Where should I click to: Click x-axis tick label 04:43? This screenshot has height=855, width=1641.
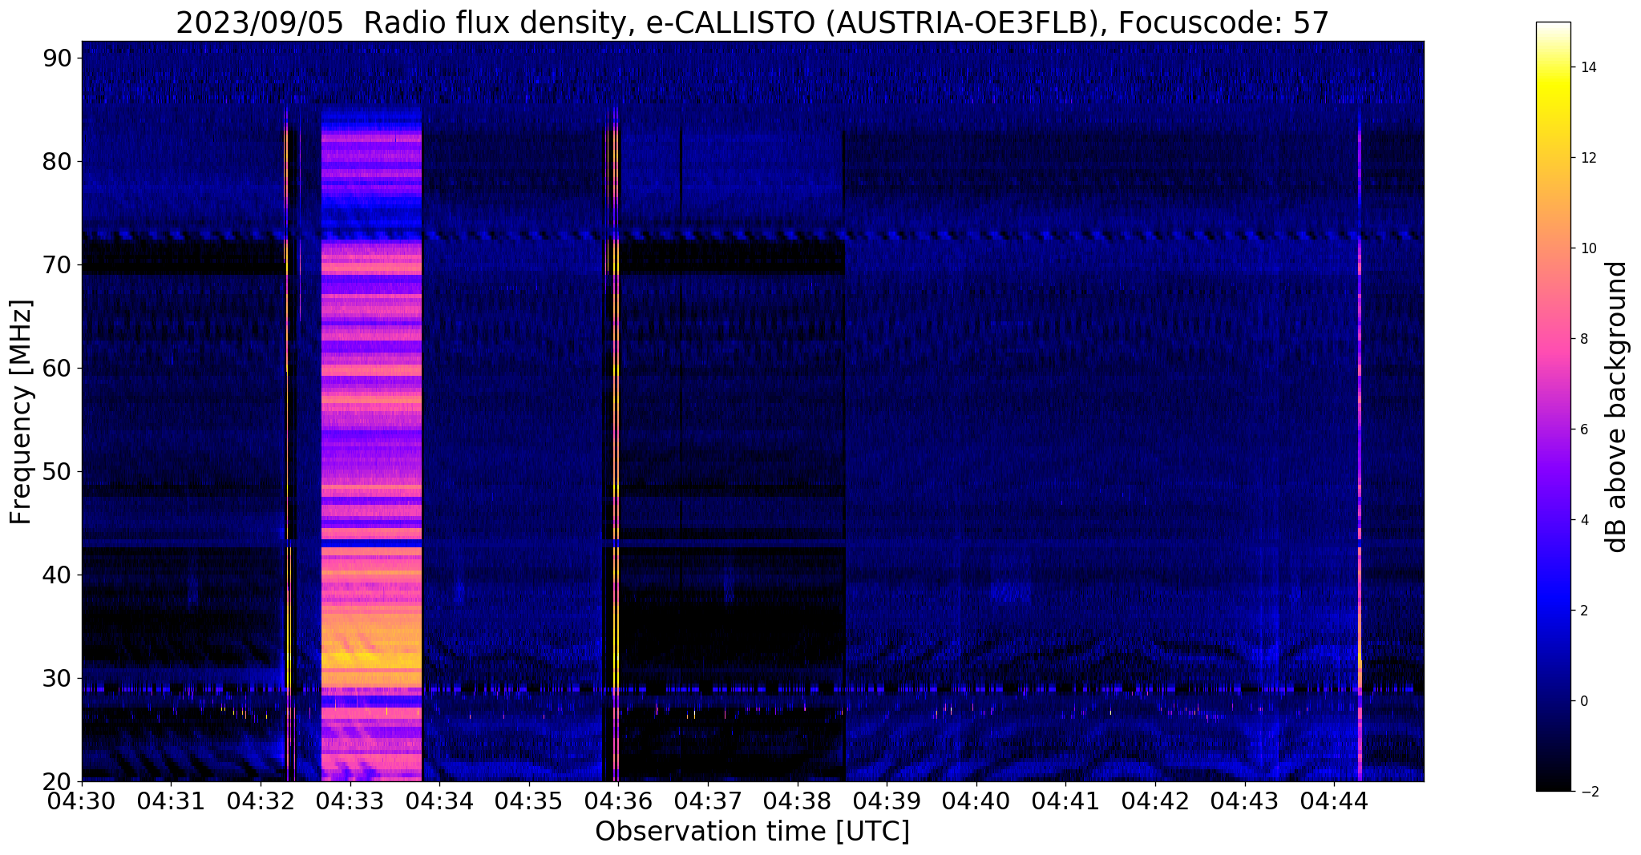pos(1245,801)
